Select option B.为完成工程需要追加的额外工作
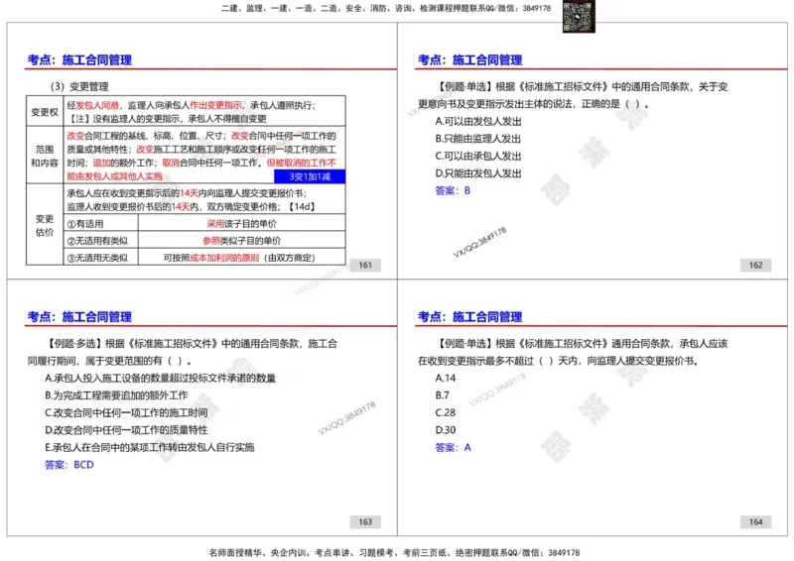Screen dimensions: 794x561 [116, 395]
